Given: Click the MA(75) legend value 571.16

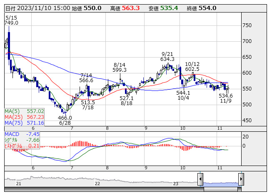Looking at the screenshot, I should (x=35, y=123).
